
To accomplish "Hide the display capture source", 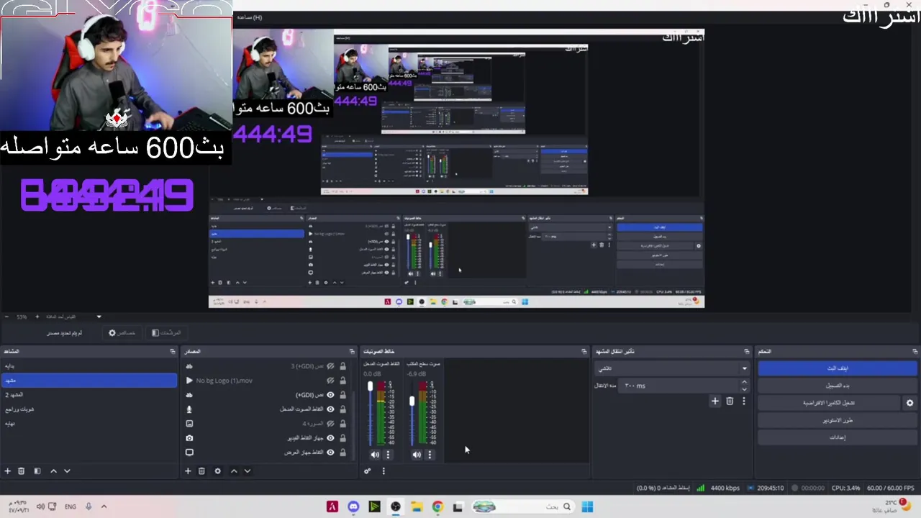I will (x=330, y=453).
